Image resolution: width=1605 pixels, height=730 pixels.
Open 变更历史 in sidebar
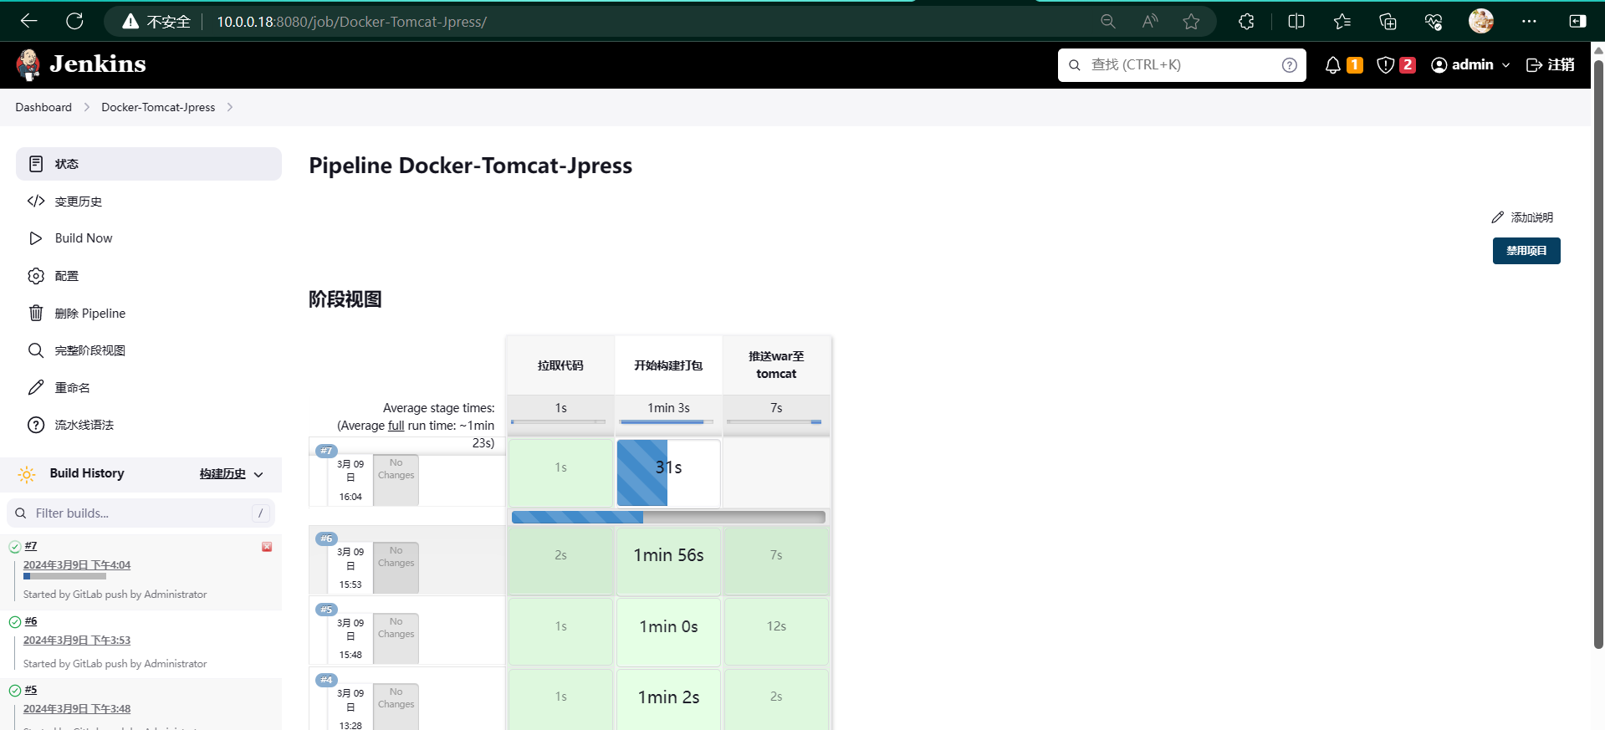pos(149,202)
